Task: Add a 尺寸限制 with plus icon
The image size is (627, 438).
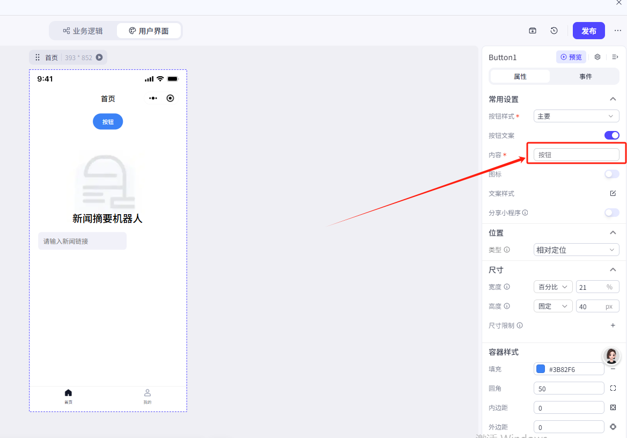Action: point(613,325)
